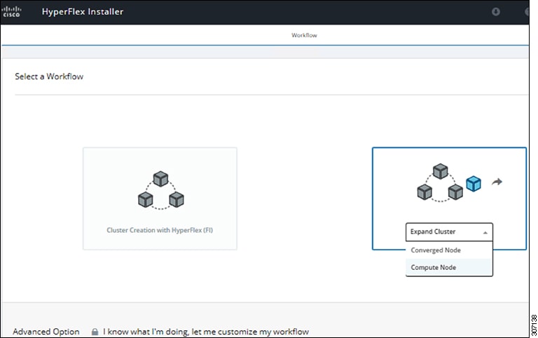
Task: Click the Select a Workflow heading
Action: pyautogui.click(x=49, y=76)
